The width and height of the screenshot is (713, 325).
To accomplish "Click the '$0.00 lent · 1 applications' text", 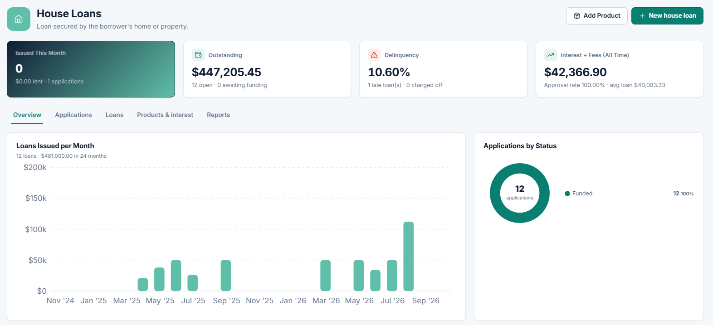I will [49, 82].
